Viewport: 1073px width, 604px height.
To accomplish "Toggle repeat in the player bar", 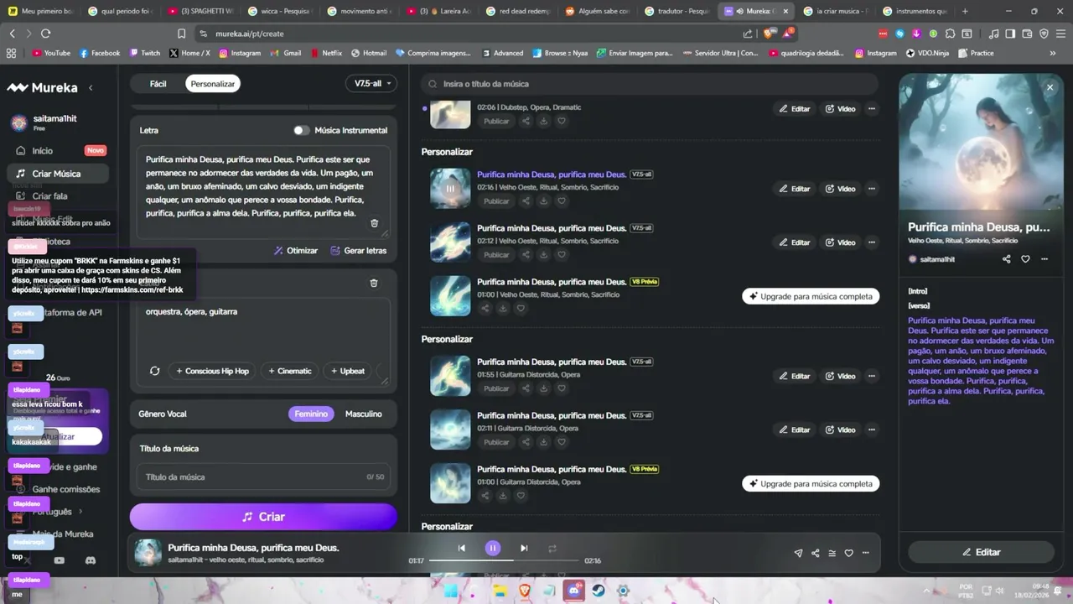I will [552, 548].
